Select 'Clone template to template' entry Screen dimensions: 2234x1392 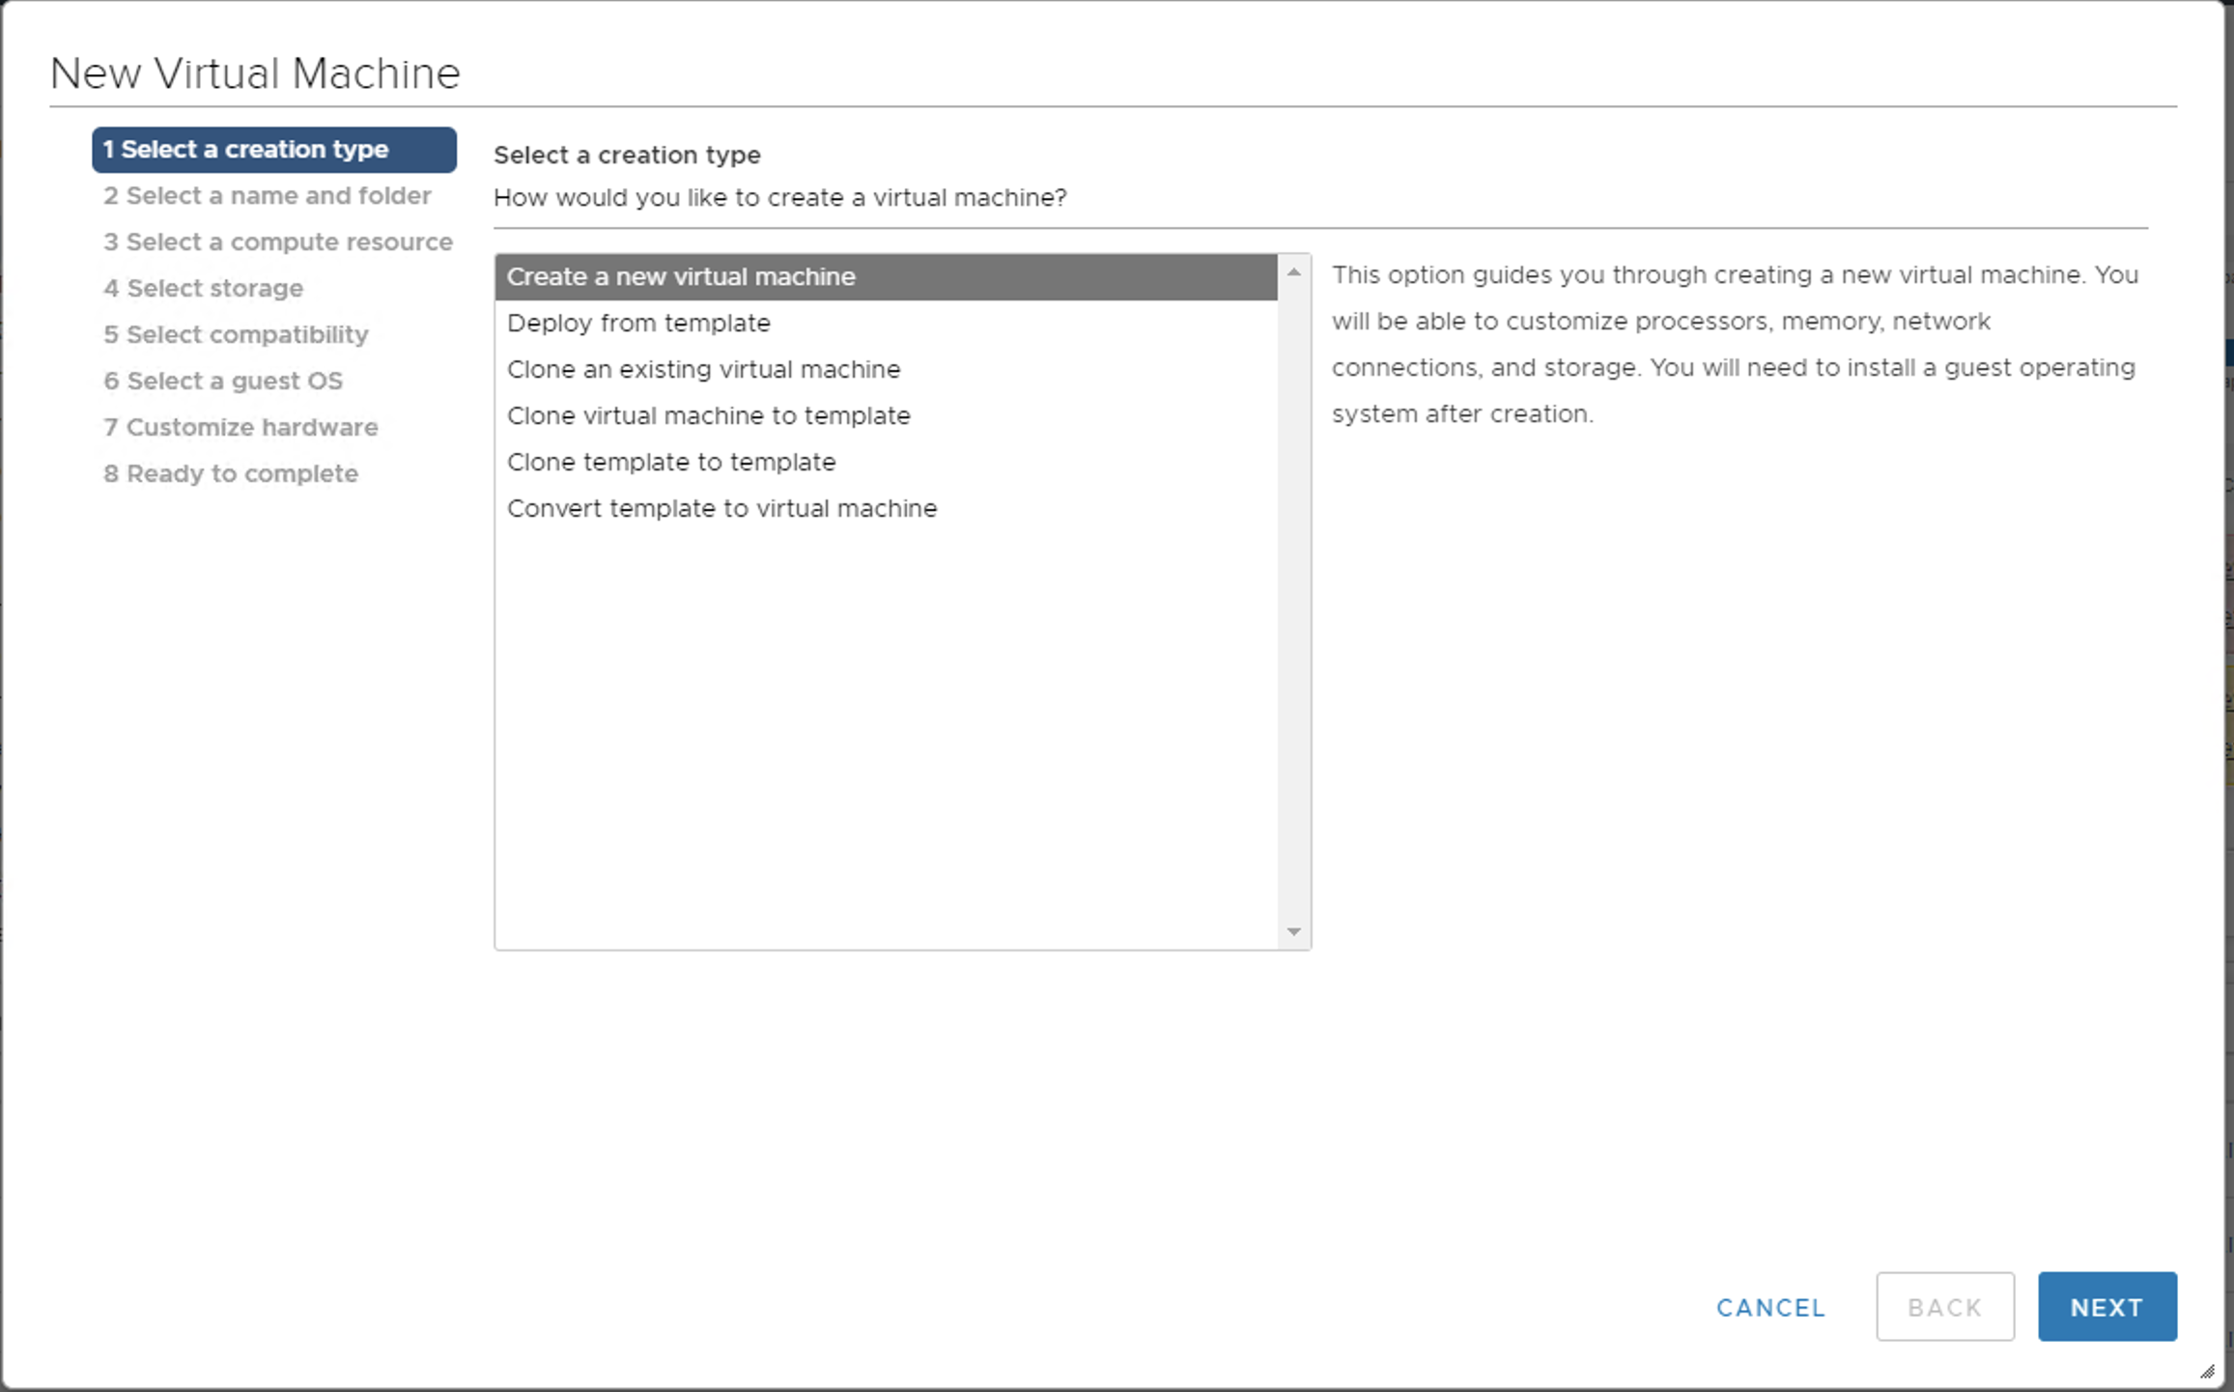(x=670, y=463)
